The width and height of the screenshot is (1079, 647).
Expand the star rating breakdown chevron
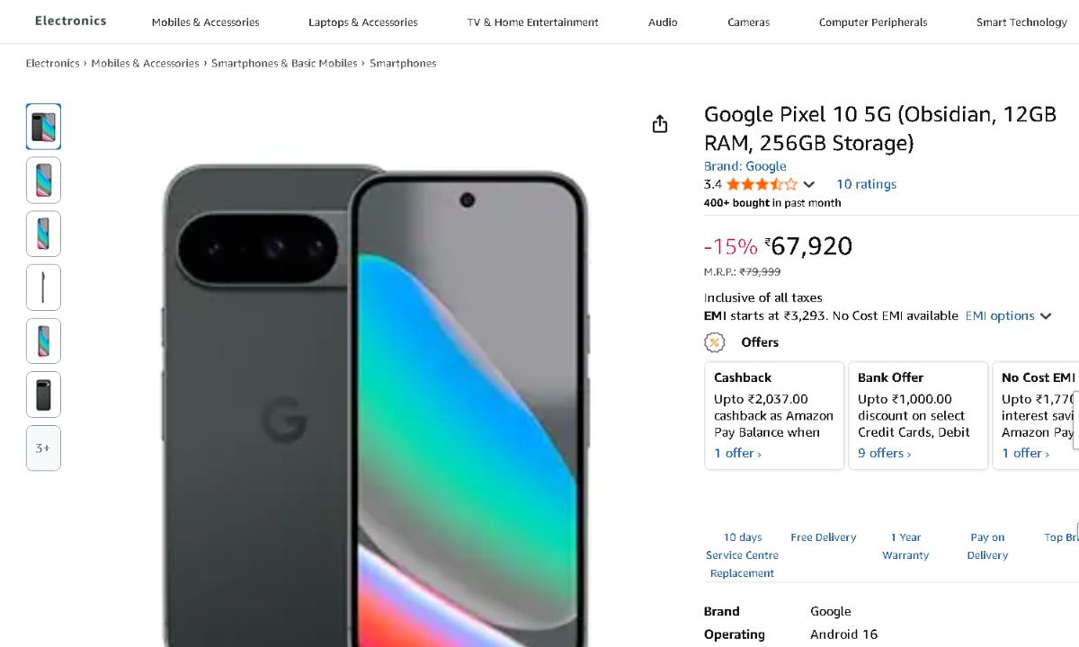[x=809, y=184]
